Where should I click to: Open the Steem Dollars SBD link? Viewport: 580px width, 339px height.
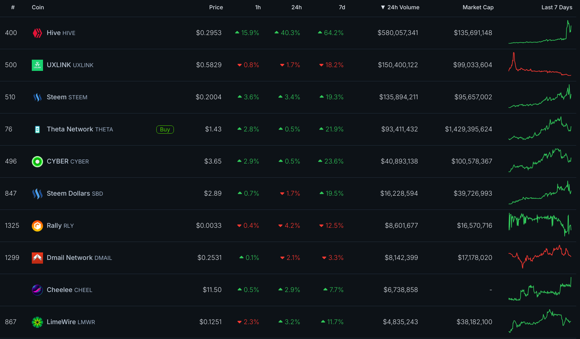coord(75,194)
